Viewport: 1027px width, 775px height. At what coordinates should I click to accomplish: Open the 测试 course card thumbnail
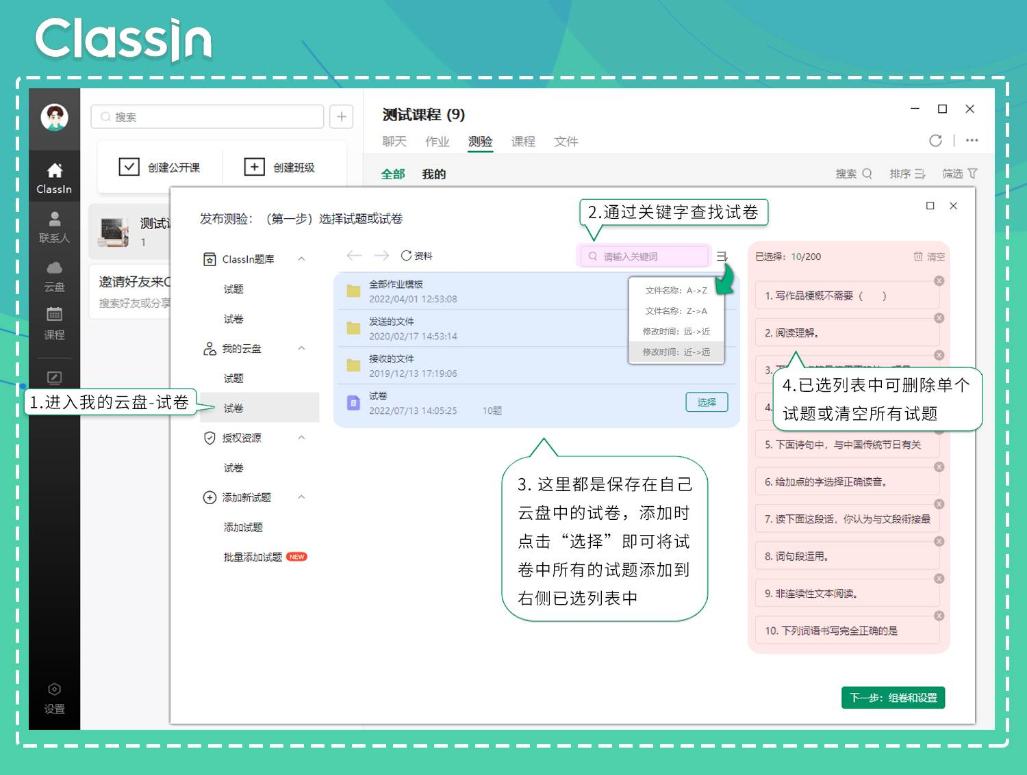114,231
